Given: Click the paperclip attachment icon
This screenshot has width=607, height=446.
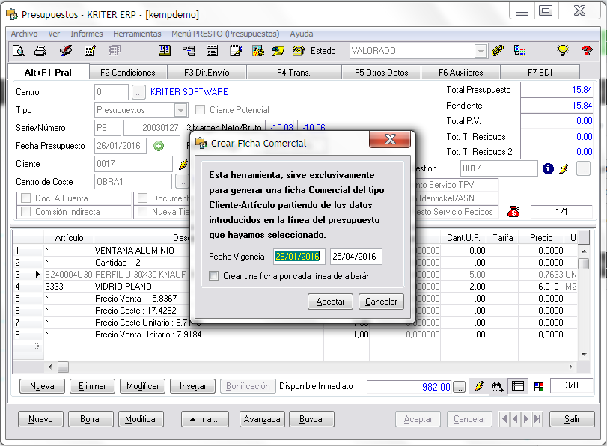Looking at the screenshot, I should coord(498,51).
